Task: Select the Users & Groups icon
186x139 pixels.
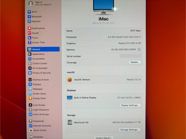Action: (x=31, y=114)
